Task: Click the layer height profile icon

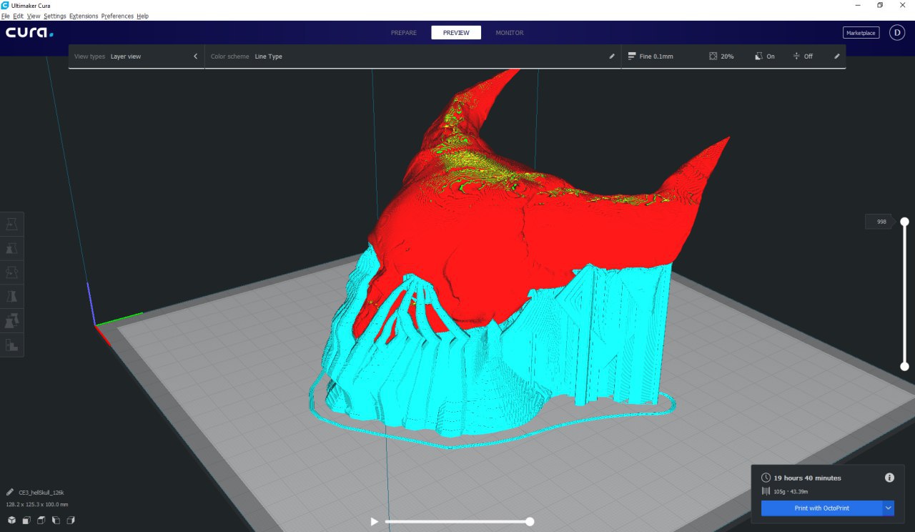Action: [632, 56]
